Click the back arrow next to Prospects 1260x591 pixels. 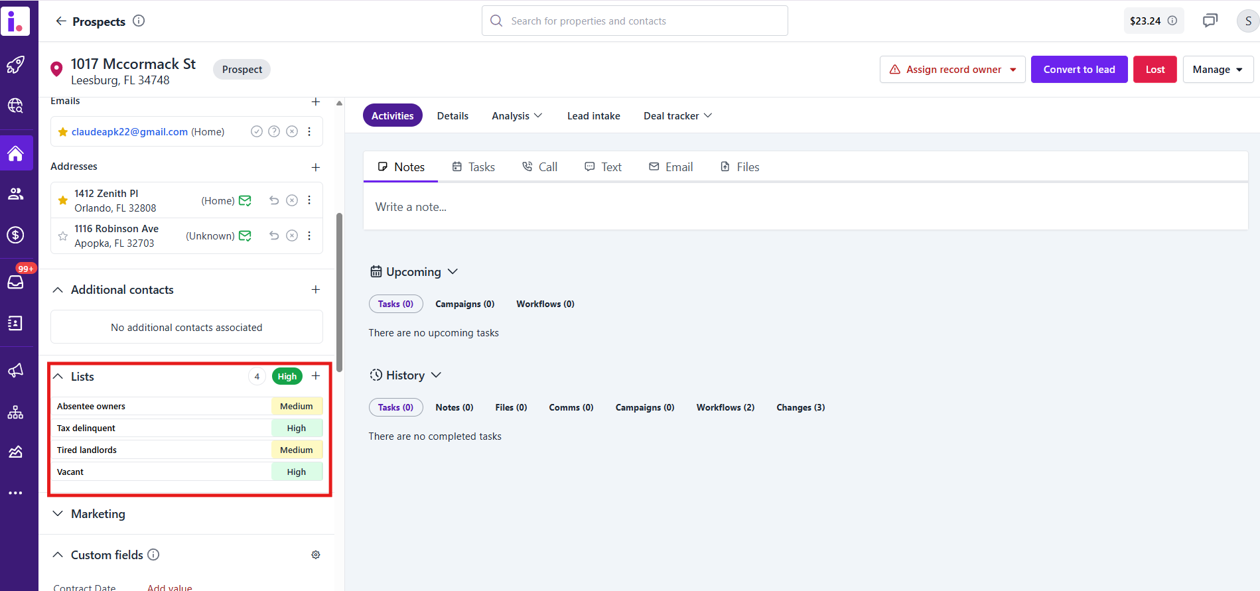point(60,21)
